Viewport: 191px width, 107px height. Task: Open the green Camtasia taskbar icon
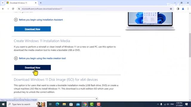click(x=92, y=104)
